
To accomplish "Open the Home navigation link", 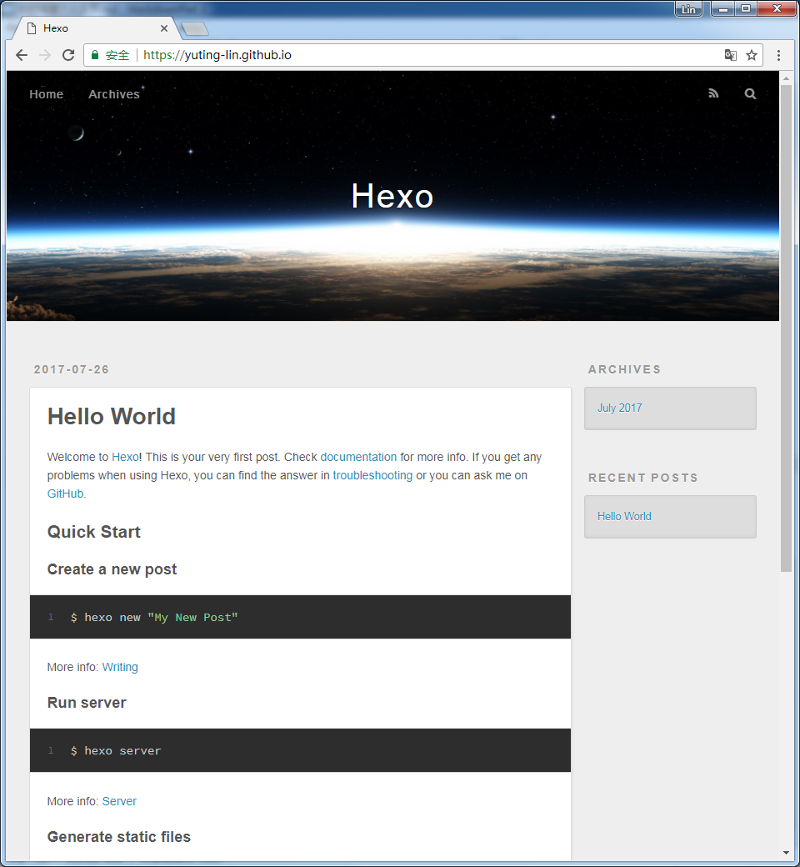I will coord(47,94).
